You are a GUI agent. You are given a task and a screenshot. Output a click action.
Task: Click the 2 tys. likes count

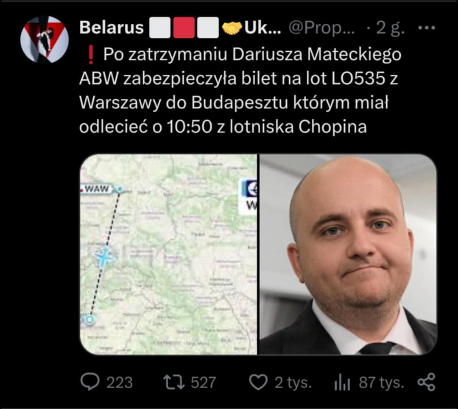pos(293,382)
